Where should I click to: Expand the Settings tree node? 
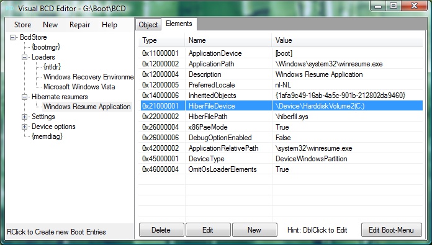coord(25,117)
